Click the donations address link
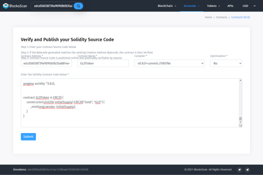 click(x=58, y=170)
